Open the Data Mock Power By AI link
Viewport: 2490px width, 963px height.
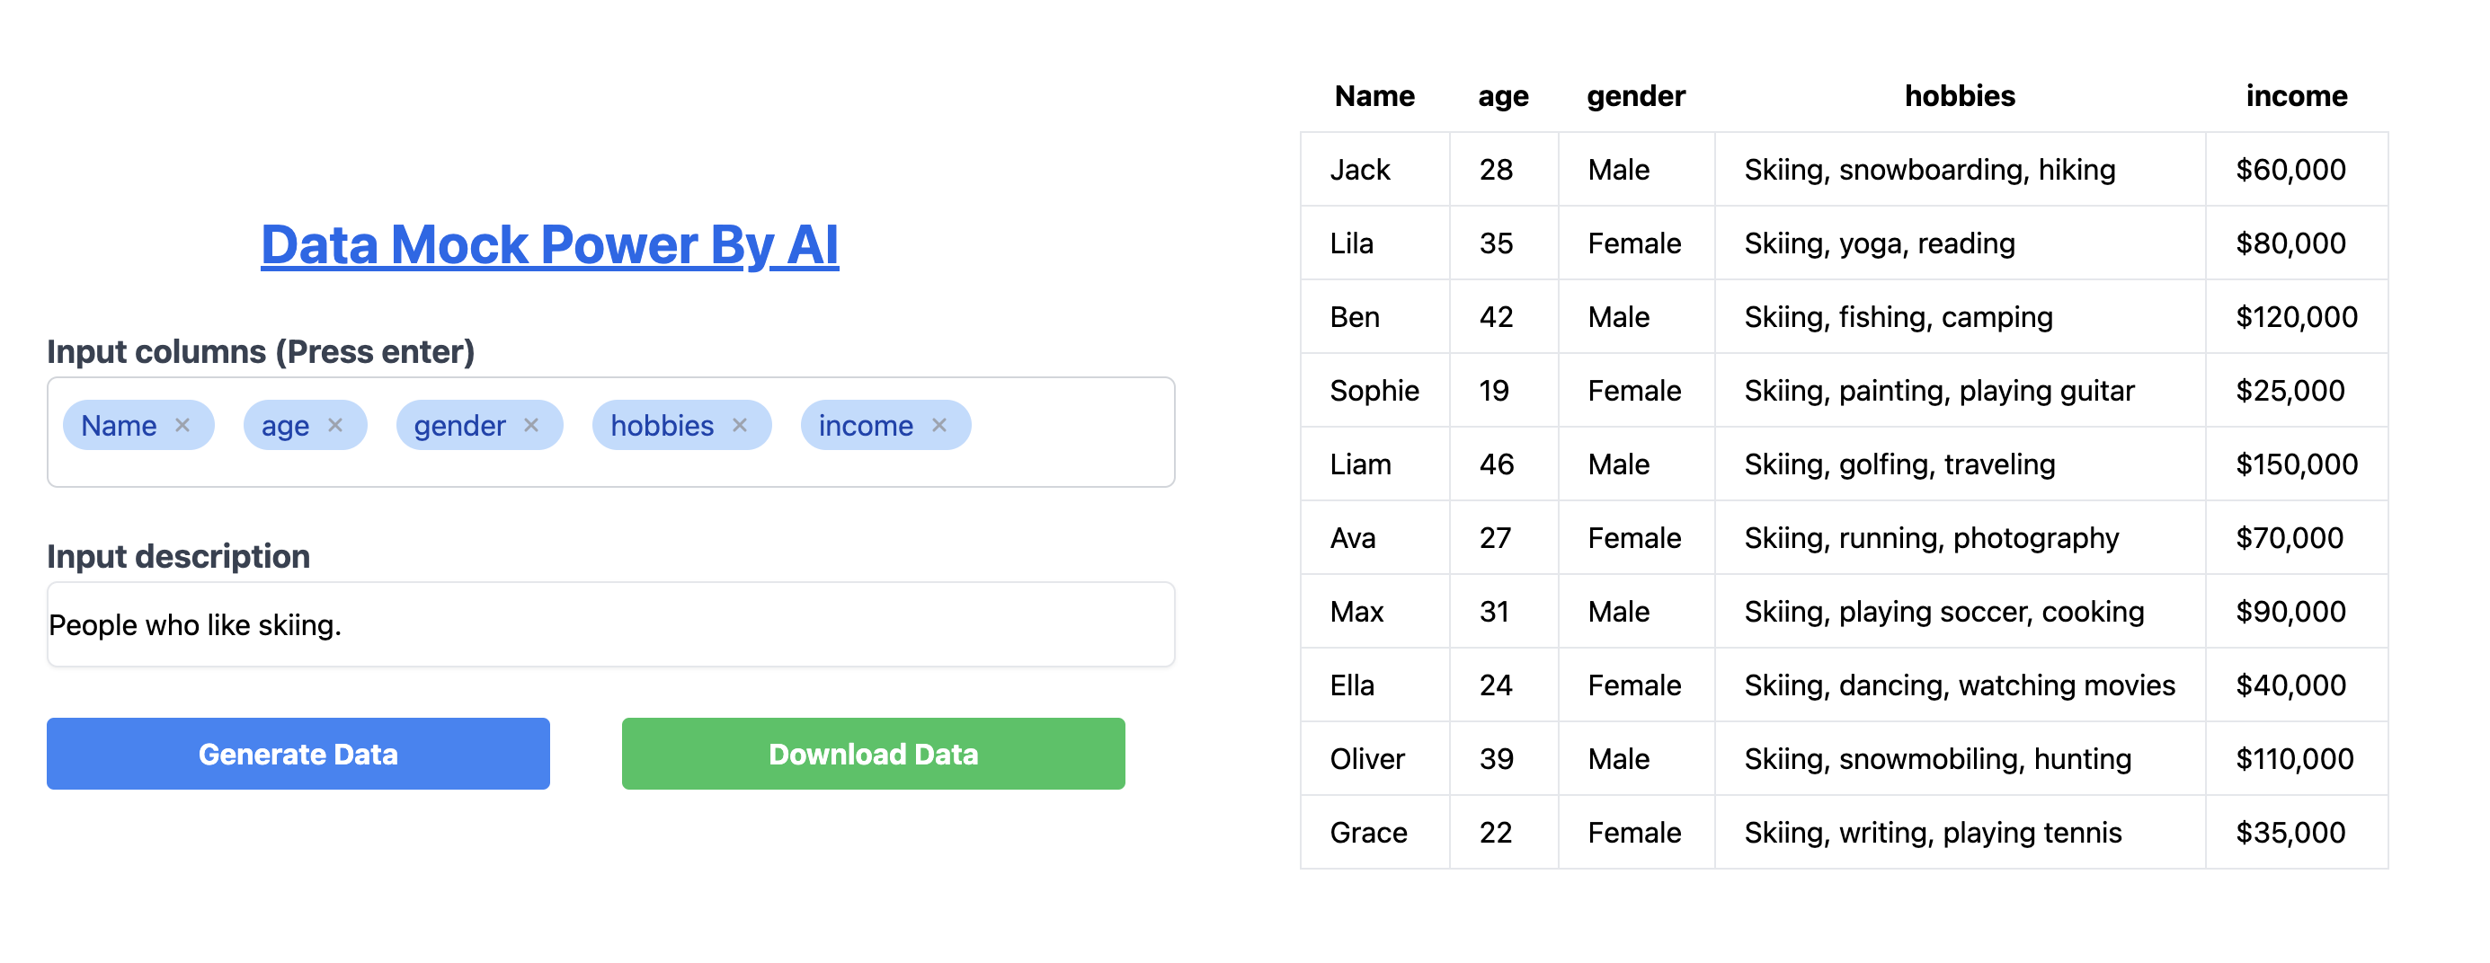(x=551, y=244)
